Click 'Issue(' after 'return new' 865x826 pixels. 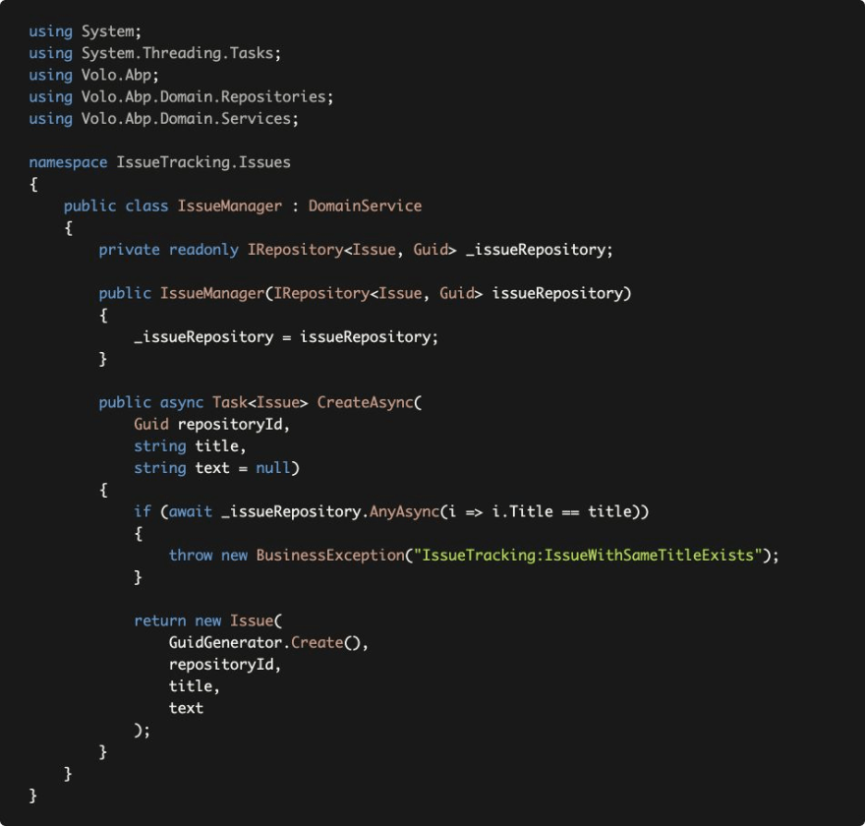(x=256, y=620)
